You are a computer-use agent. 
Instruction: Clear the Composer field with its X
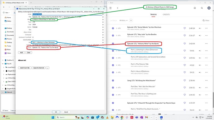(103, 35)
